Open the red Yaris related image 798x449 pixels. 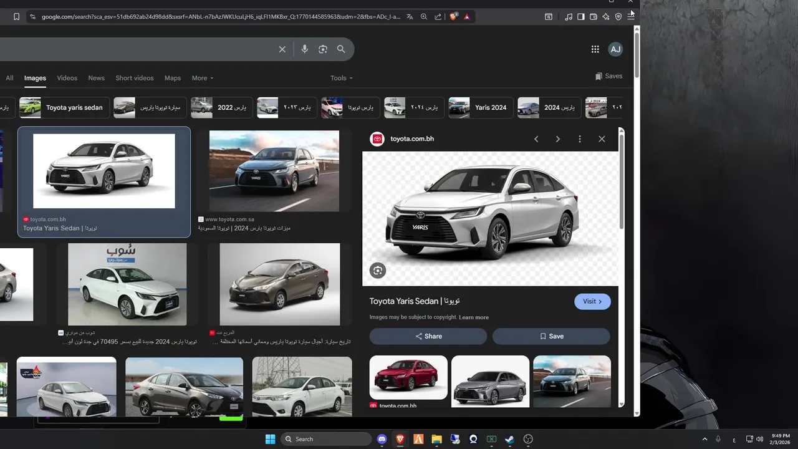click(408, 377)
